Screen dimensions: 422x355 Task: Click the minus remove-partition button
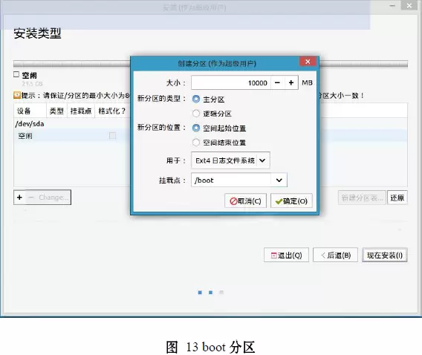(x=31, y=198)
